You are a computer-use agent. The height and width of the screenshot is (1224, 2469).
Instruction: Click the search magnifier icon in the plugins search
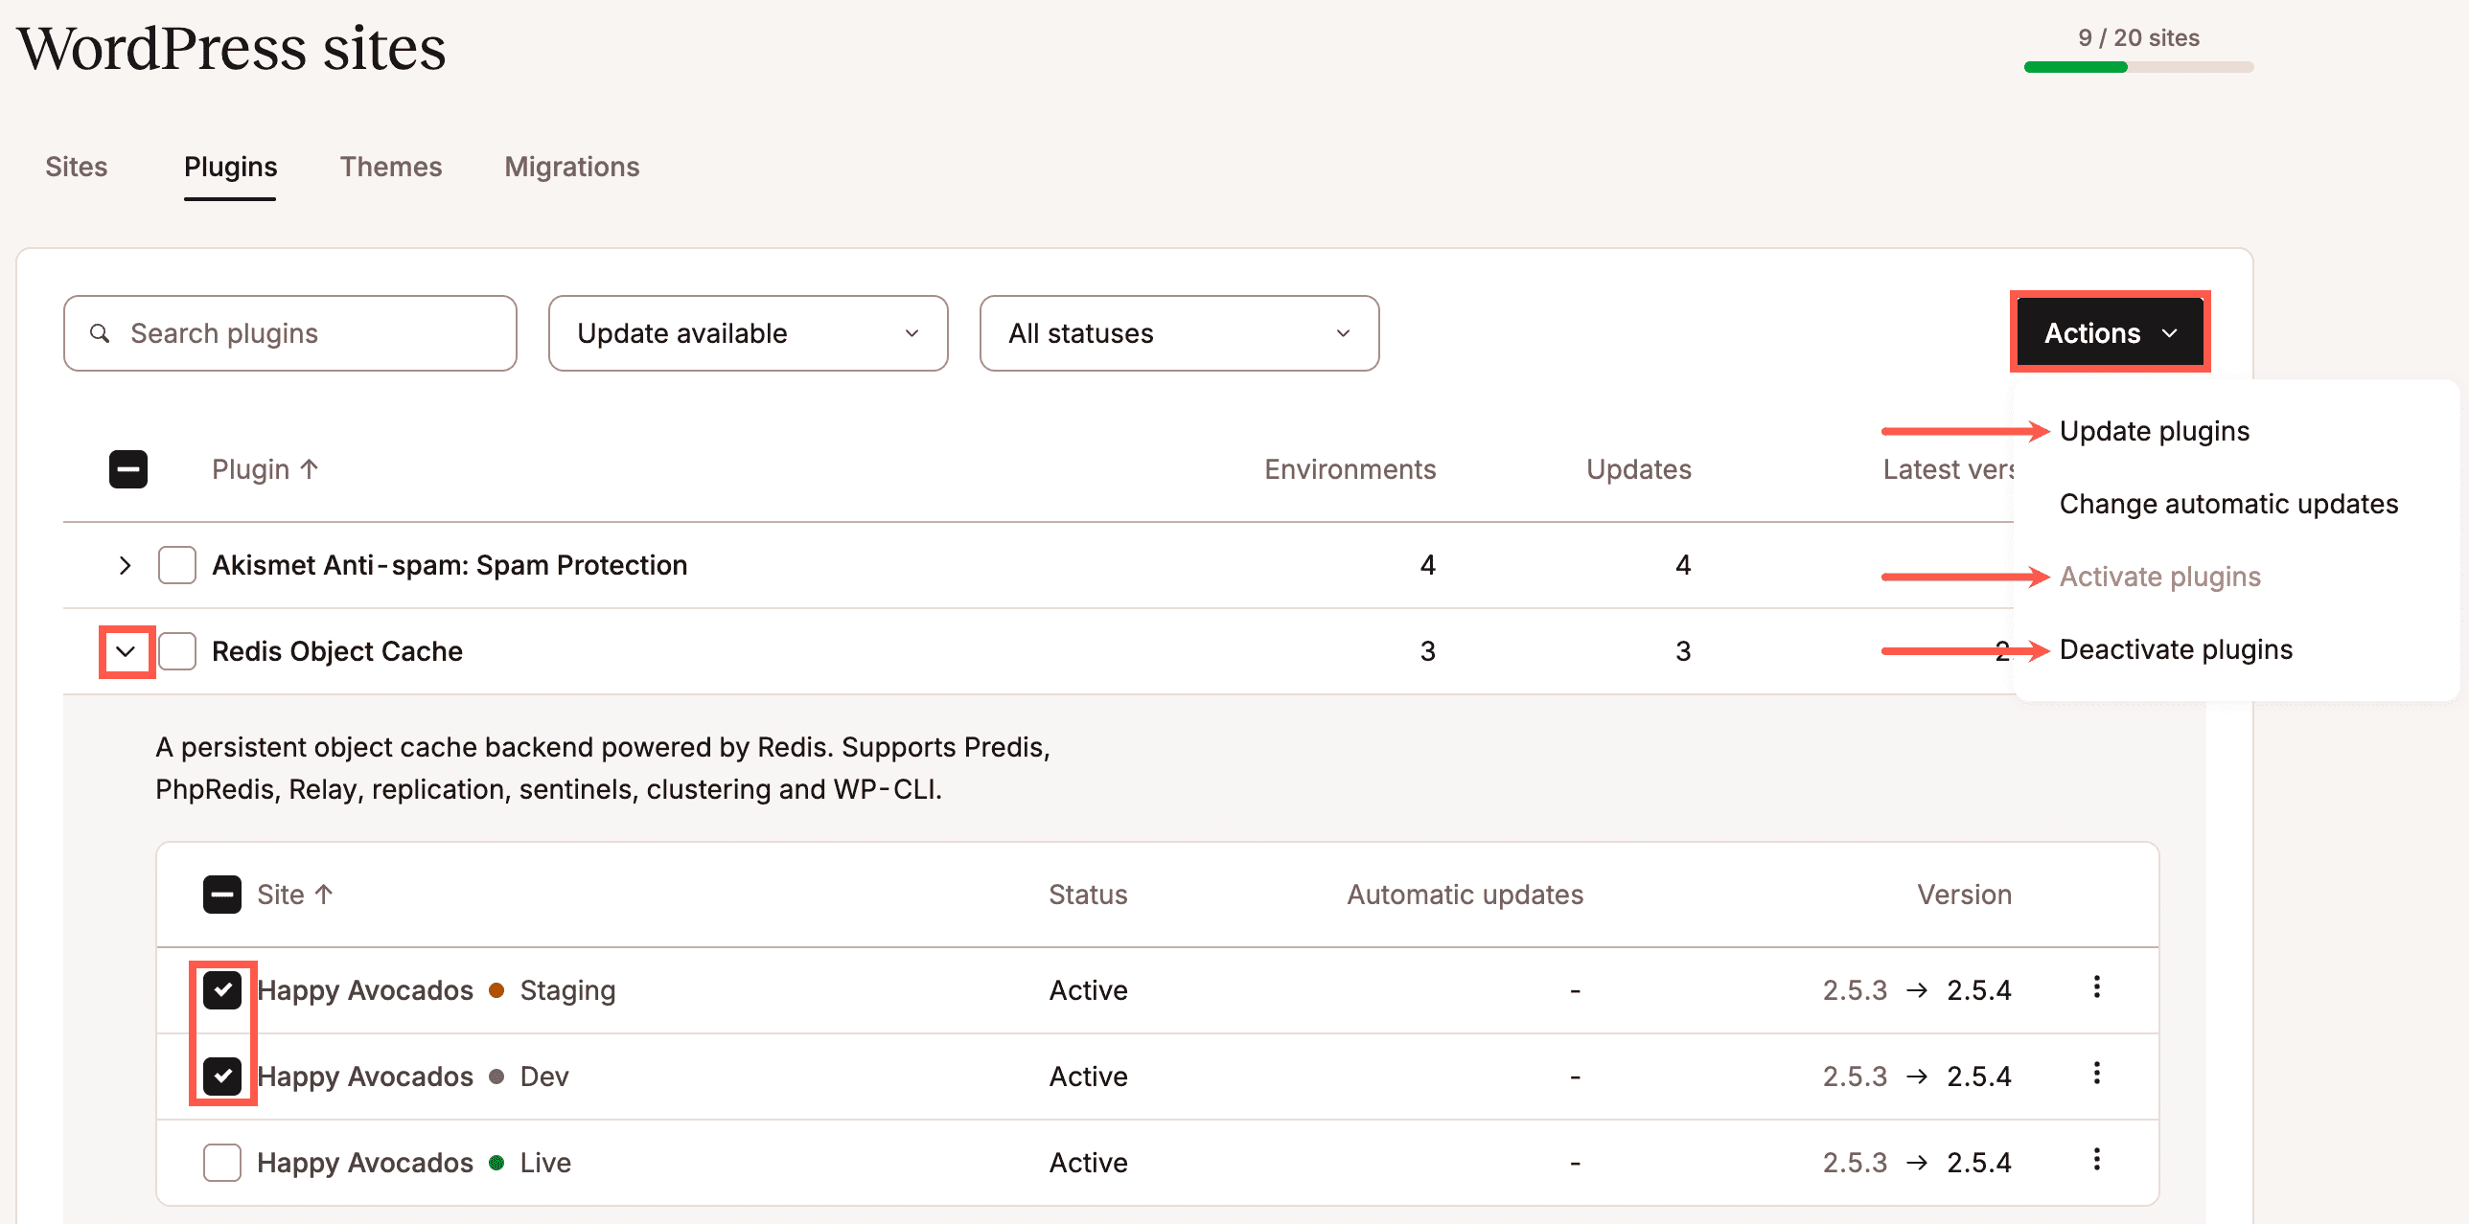click(x=100, y=332)
